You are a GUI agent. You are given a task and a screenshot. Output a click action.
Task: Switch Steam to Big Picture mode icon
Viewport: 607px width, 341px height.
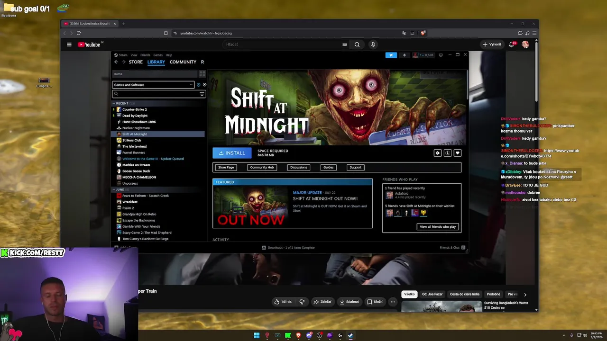tap(441, 55)
